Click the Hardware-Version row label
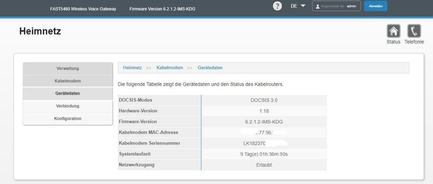Image resolution: width=433 pixels, height=184 pixels. (x=138, y=111)
